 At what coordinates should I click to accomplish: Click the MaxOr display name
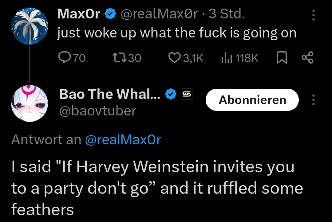[79, 14]
